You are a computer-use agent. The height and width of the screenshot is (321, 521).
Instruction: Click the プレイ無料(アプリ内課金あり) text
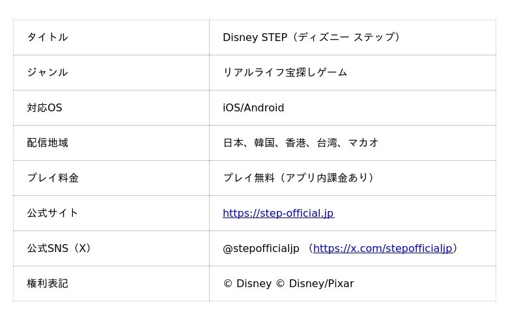point(300,178)
